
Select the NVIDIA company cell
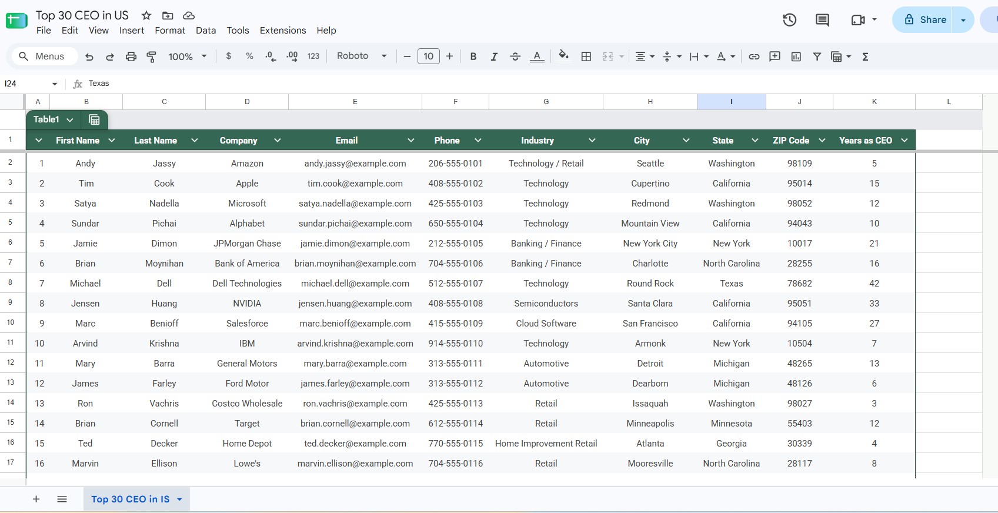pyautogui.click(x=247, y=304)
